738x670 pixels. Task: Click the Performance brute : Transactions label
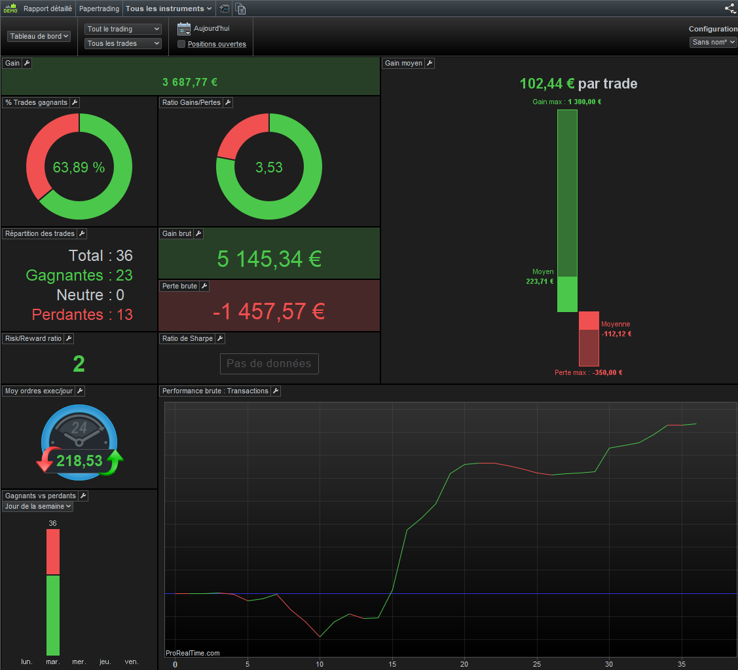click(x=215, y=391)
